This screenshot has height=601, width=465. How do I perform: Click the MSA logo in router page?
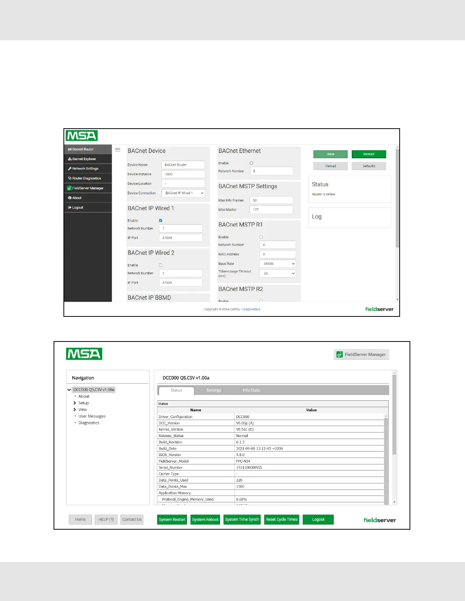[x=82, y=135]
